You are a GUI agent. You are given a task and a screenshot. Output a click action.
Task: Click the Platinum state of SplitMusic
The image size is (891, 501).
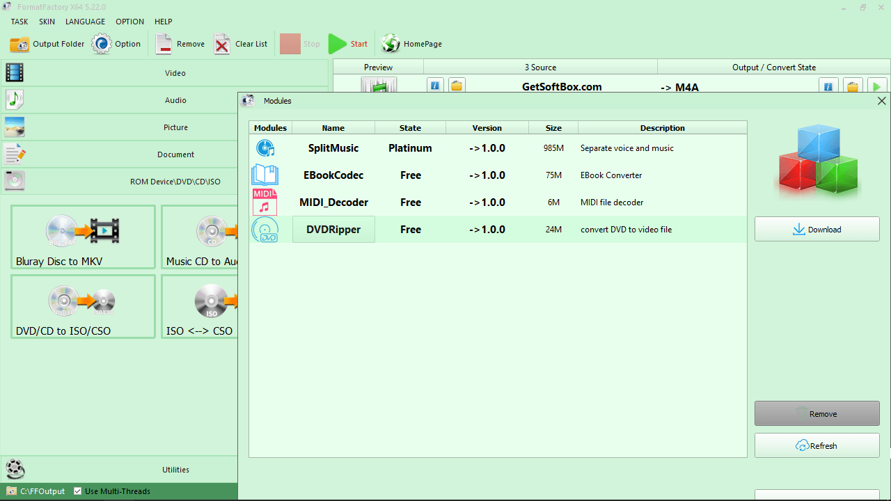411,148
